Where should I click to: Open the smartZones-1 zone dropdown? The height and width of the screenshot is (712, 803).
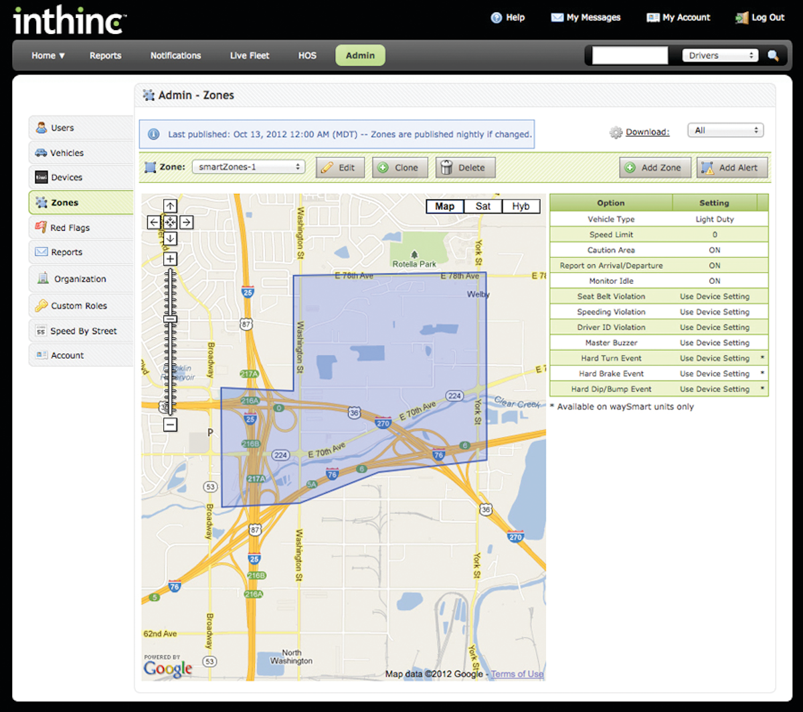click(248, 167)
